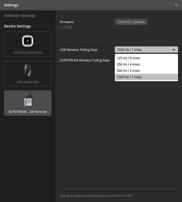Click the dropdown chevron arrow

coord(174,50)
